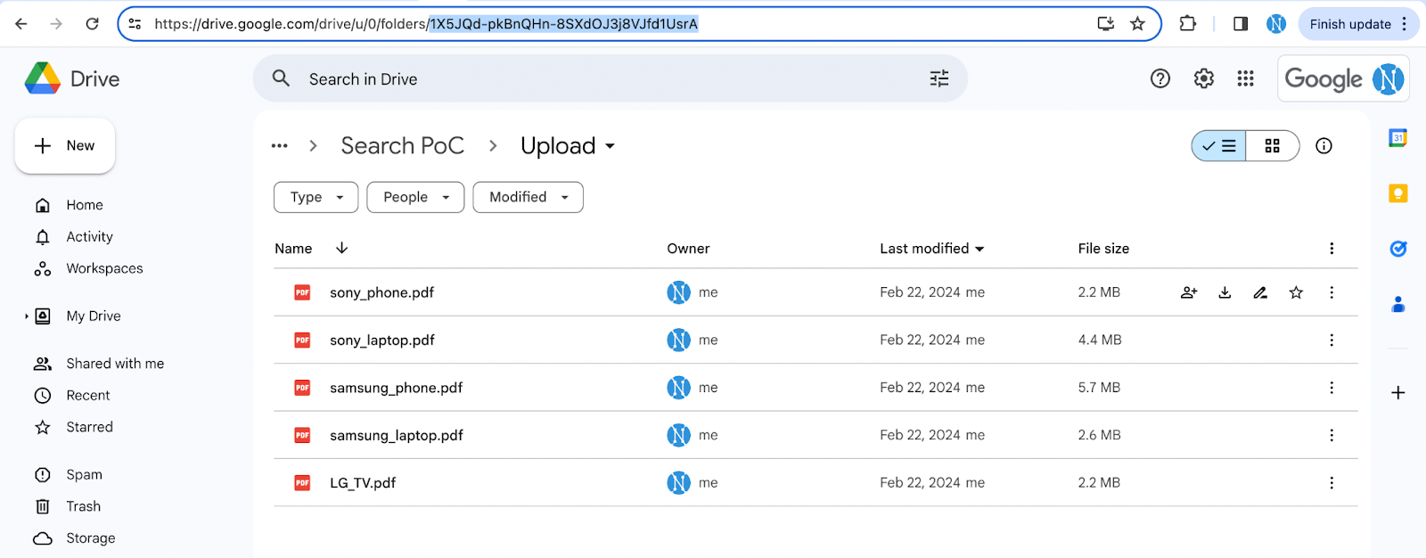Image resolution: width=1426 pixels, height=558 pixels.
Task: Open My Drive in sidebar
Action: tap(94, 316)
